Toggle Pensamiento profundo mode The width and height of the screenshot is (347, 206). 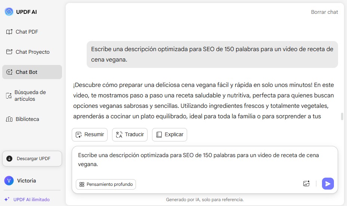tap(106, 184)
